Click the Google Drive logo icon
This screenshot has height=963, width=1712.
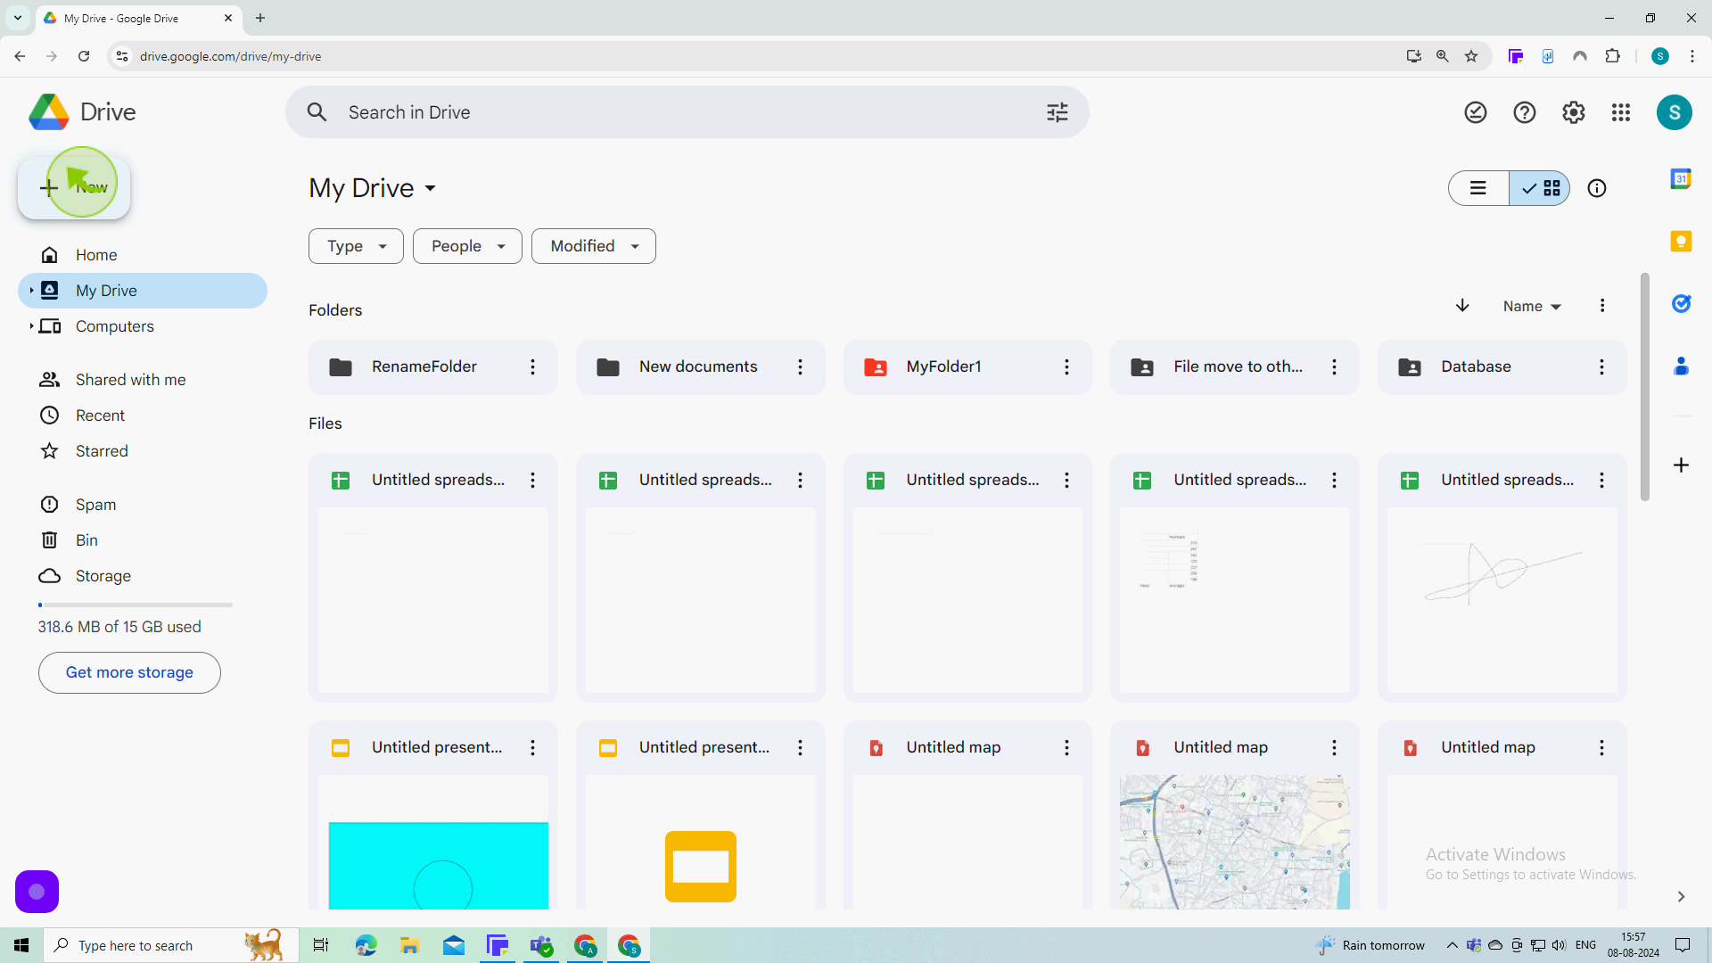47,111
